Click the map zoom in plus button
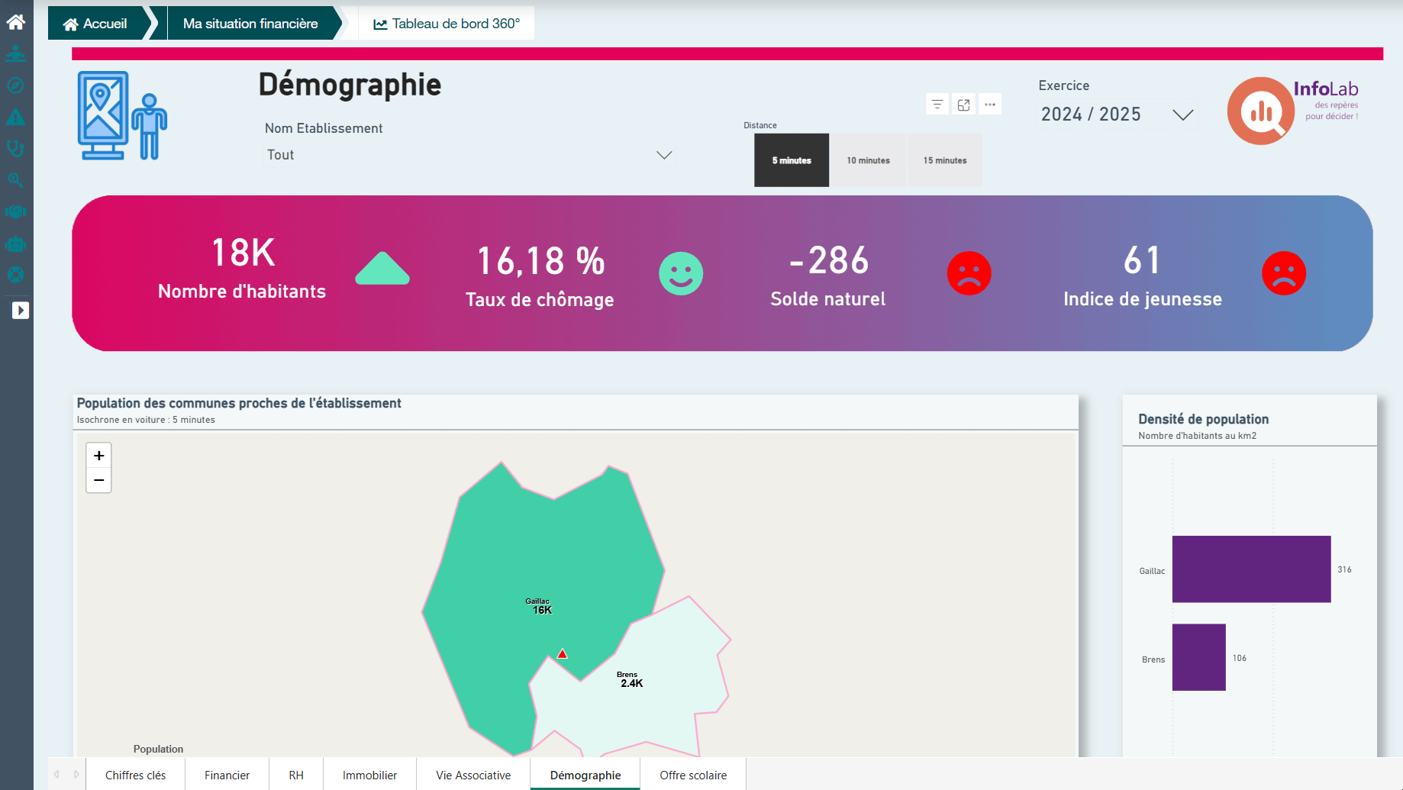This screenshot has height=790, width=1403. [98, 456]
